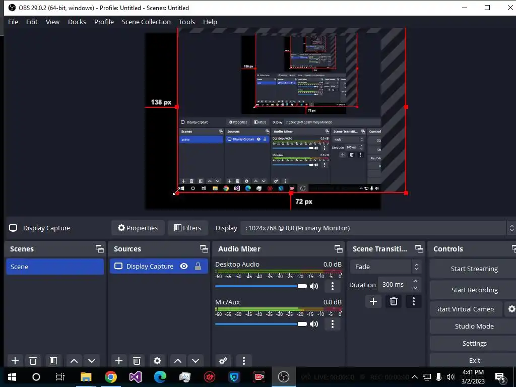The image size is (516, 387).
Task: Open the Help menu
Action: tap(210, 22)
